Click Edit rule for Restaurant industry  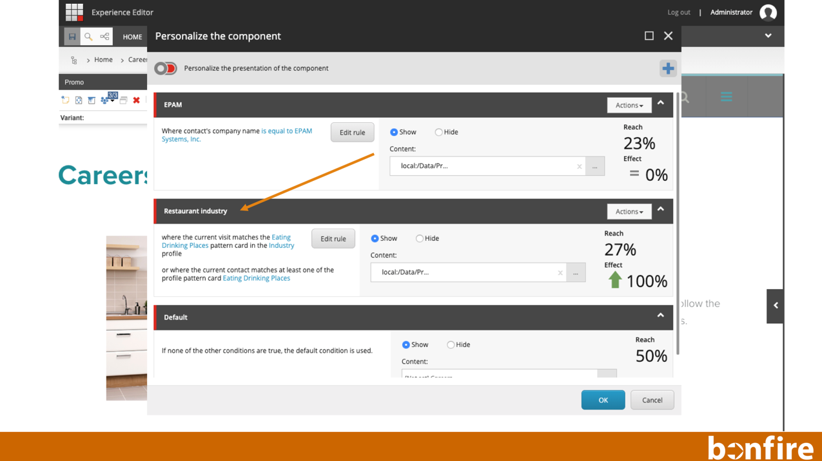[x=333, y=239]
